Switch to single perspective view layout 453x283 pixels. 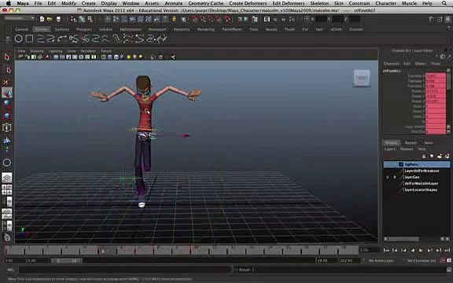pyautogui.click(x=7, y=178)
